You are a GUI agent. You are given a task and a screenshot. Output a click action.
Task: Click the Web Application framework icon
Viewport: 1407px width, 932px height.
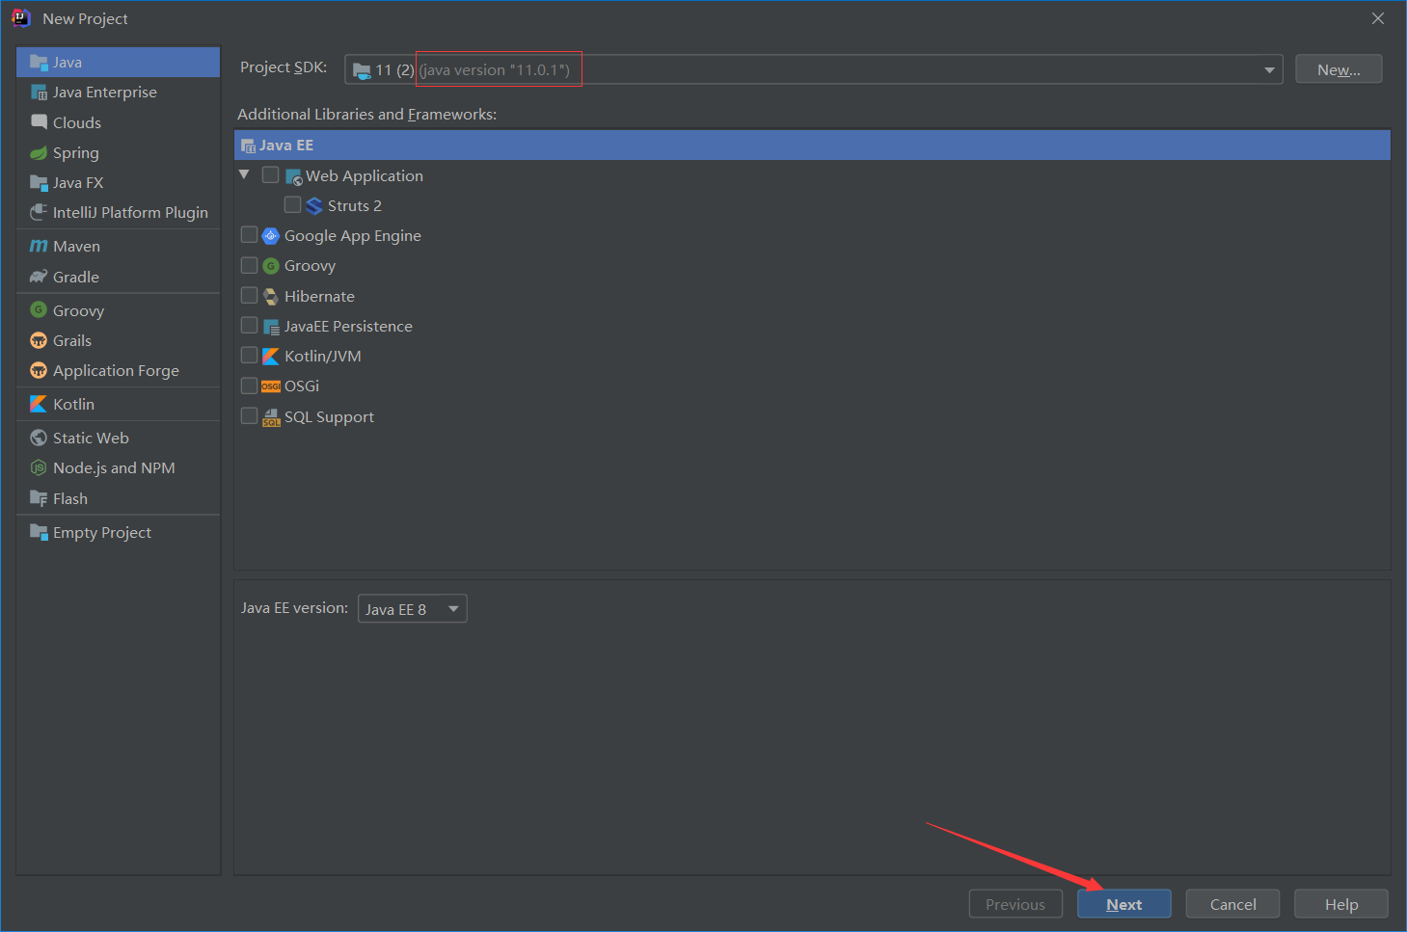(x=294, y=176)
